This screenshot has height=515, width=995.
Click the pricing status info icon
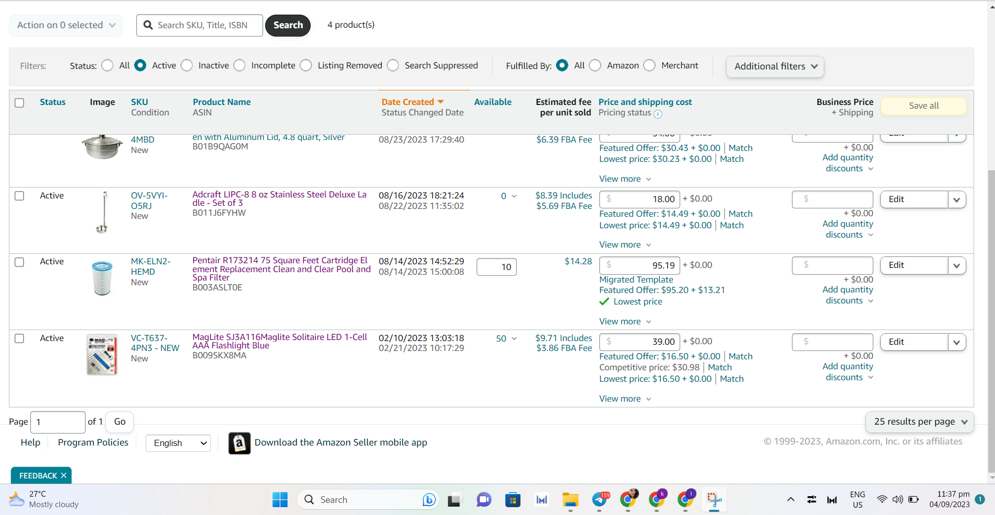[658, 114]
